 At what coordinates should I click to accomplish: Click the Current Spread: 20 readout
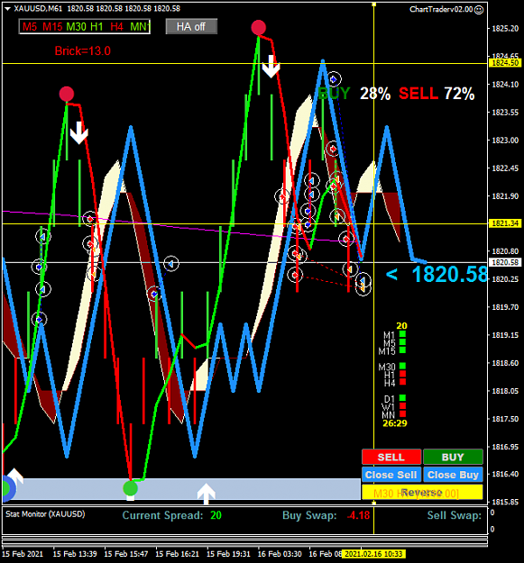coord(171,515)
